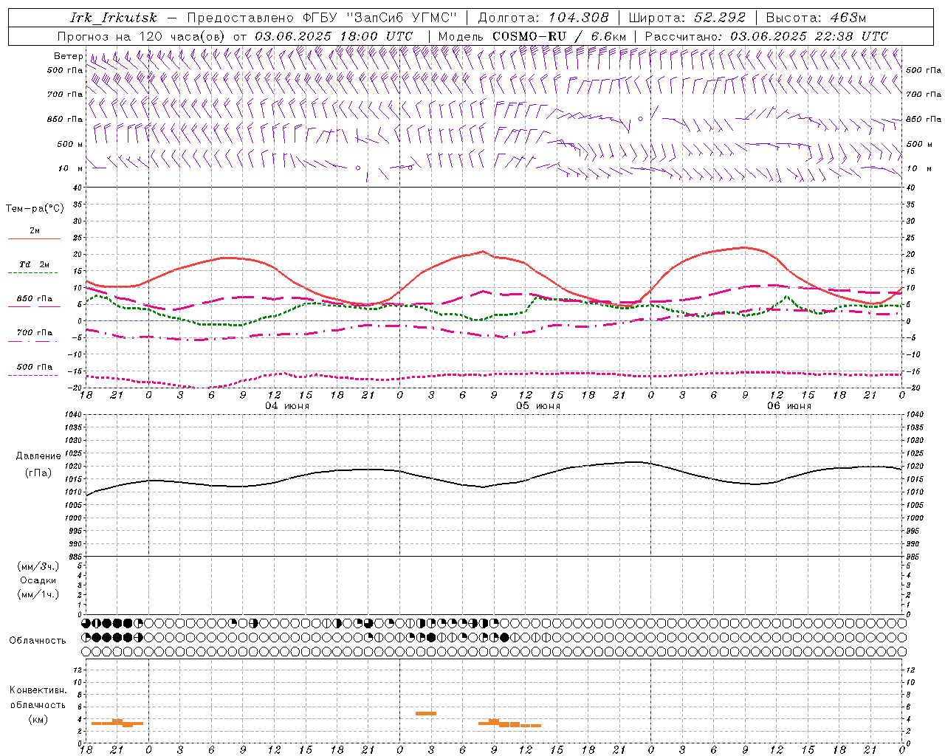Viewport: 945px width, 756px height.
Task: Click the (гПа) pressure unit label
Action: pos(38,472)
